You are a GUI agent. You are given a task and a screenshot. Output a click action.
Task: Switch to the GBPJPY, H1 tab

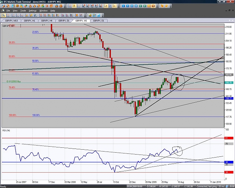click(29, 21)
